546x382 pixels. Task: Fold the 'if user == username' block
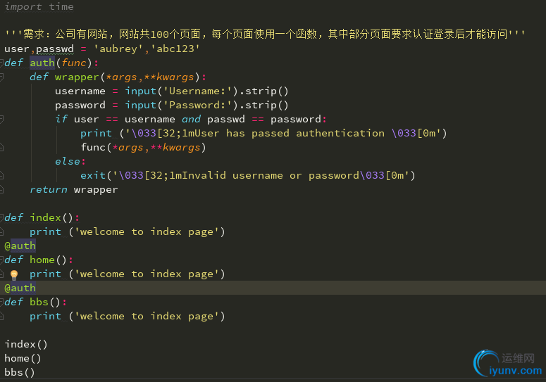(2, 120)
